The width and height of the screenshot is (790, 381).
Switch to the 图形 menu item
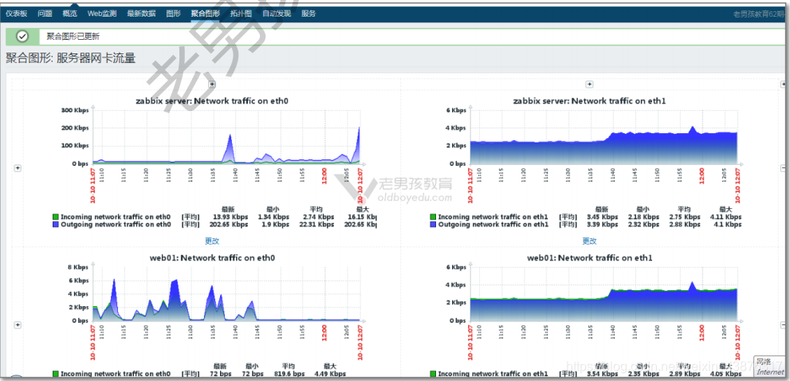(173, 14)
